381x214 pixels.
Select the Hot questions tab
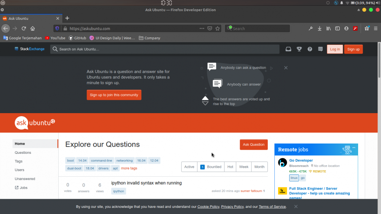pos(230,167)
